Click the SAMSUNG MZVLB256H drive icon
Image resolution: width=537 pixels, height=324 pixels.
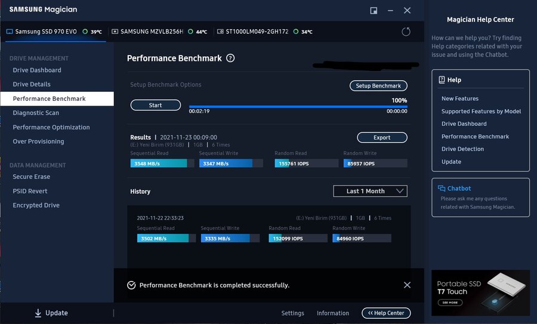115,32
